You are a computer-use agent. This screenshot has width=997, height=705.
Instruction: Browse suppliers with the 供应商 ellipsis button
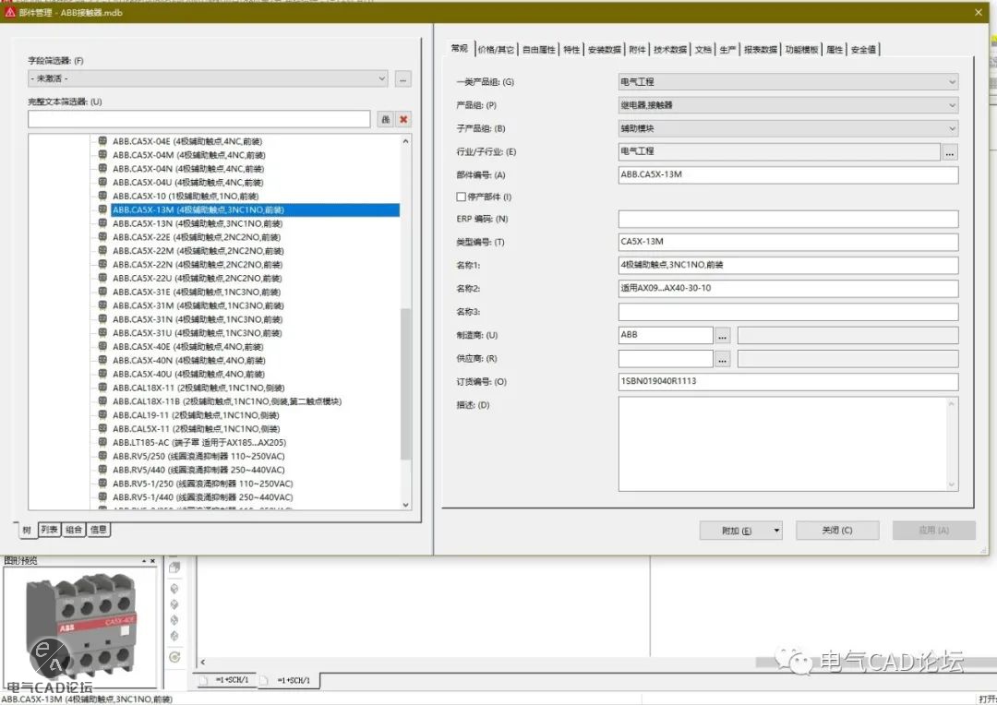point(722,359)
